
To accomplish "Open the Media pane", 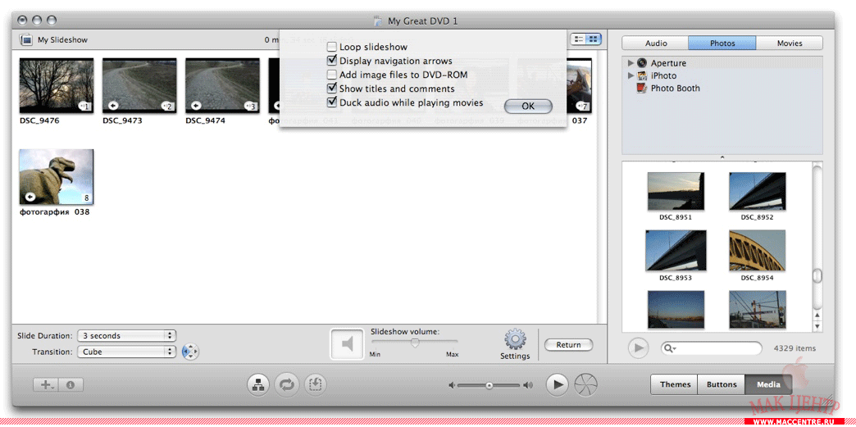I will pos(768,384).
